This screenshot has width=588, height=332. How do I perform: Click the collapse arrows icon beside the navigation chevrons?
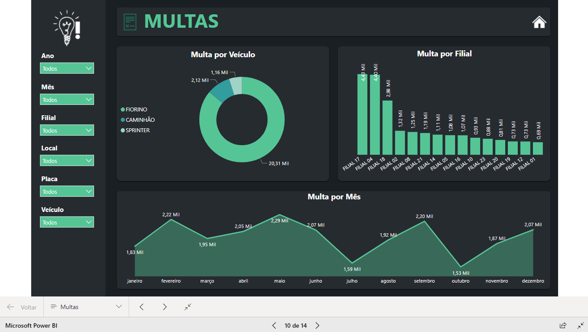(188, 307)
